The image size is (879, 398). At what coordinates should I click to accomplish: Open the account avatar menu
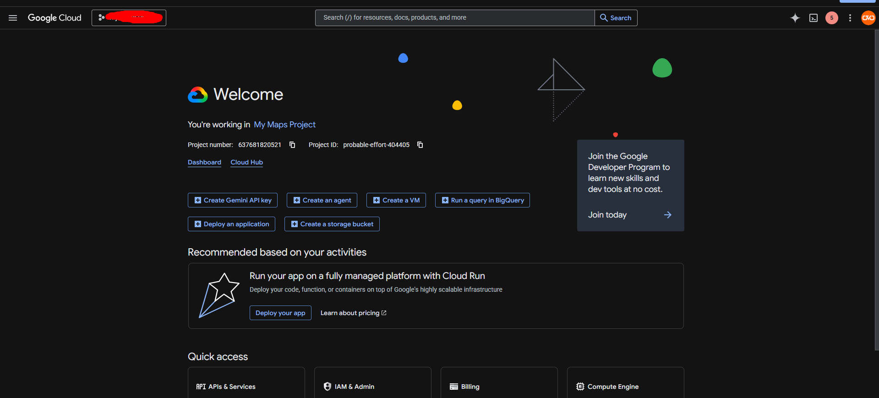[868, 18]
